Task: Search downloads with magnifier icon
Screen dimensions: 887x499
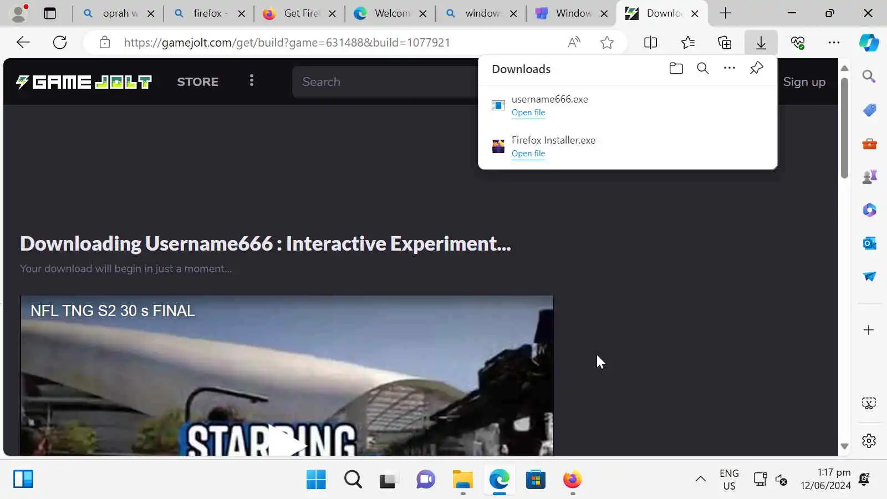Action: (x=703, y=68)
